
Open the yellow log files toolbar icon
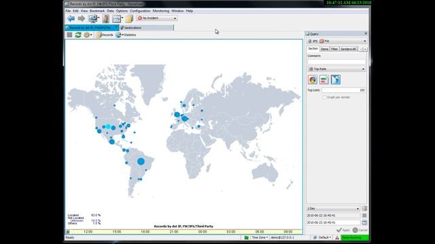pyautogui.click(x=129, y=18)
